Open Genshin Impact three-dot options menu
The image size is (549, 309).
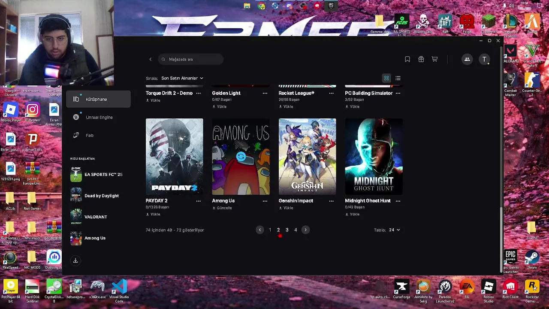[x=331, y=201]
